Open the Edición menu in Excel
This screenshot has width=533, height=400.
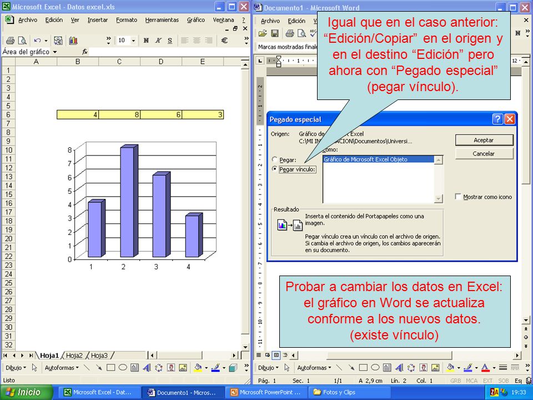pos(54,20)
